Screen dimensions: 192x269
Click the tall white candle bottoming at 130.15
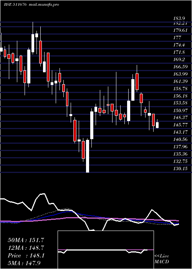88,156
